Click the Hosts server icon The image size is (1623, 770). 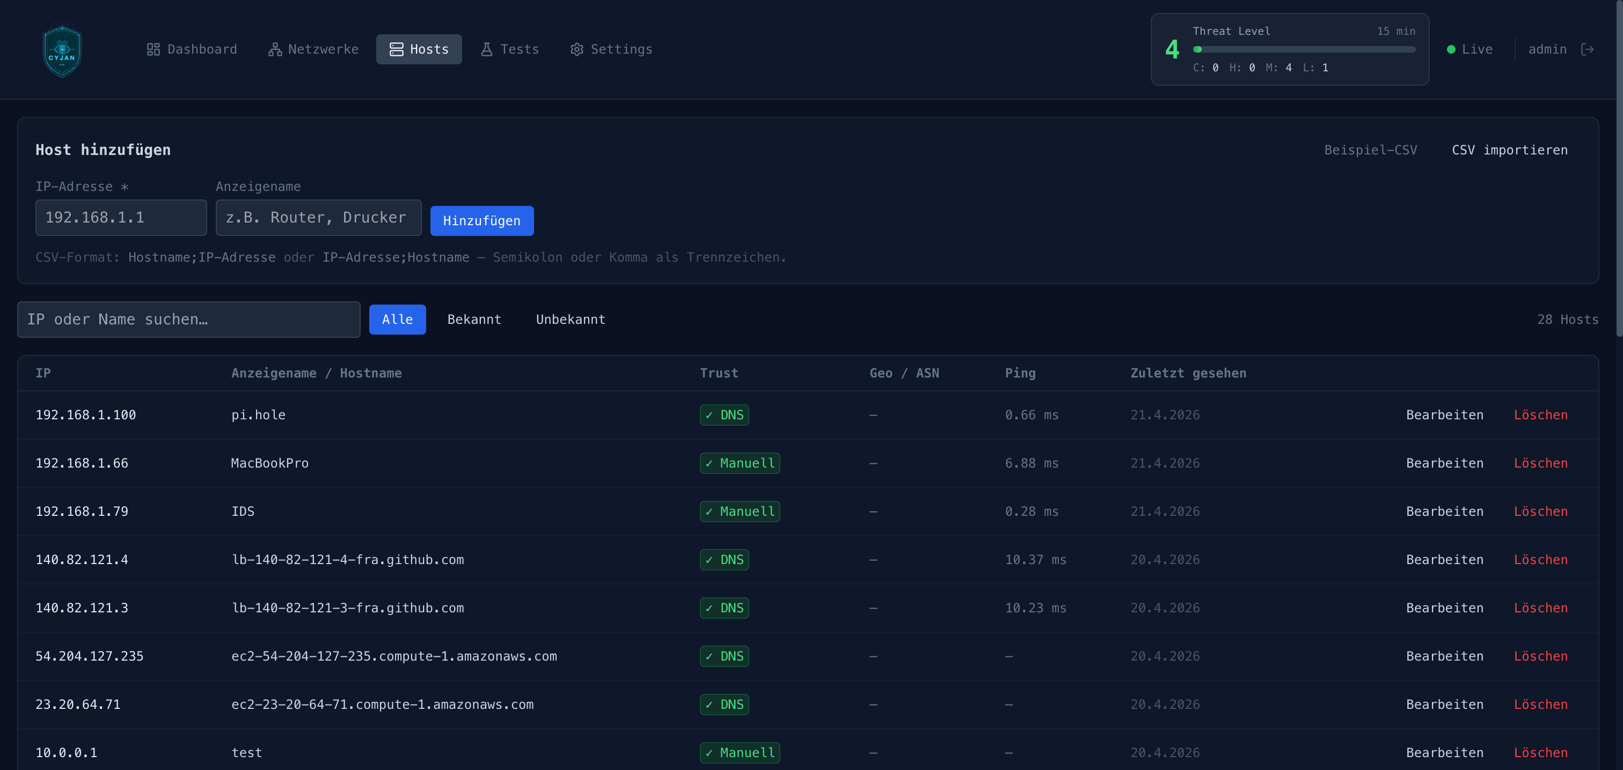(x=396, y=49)
